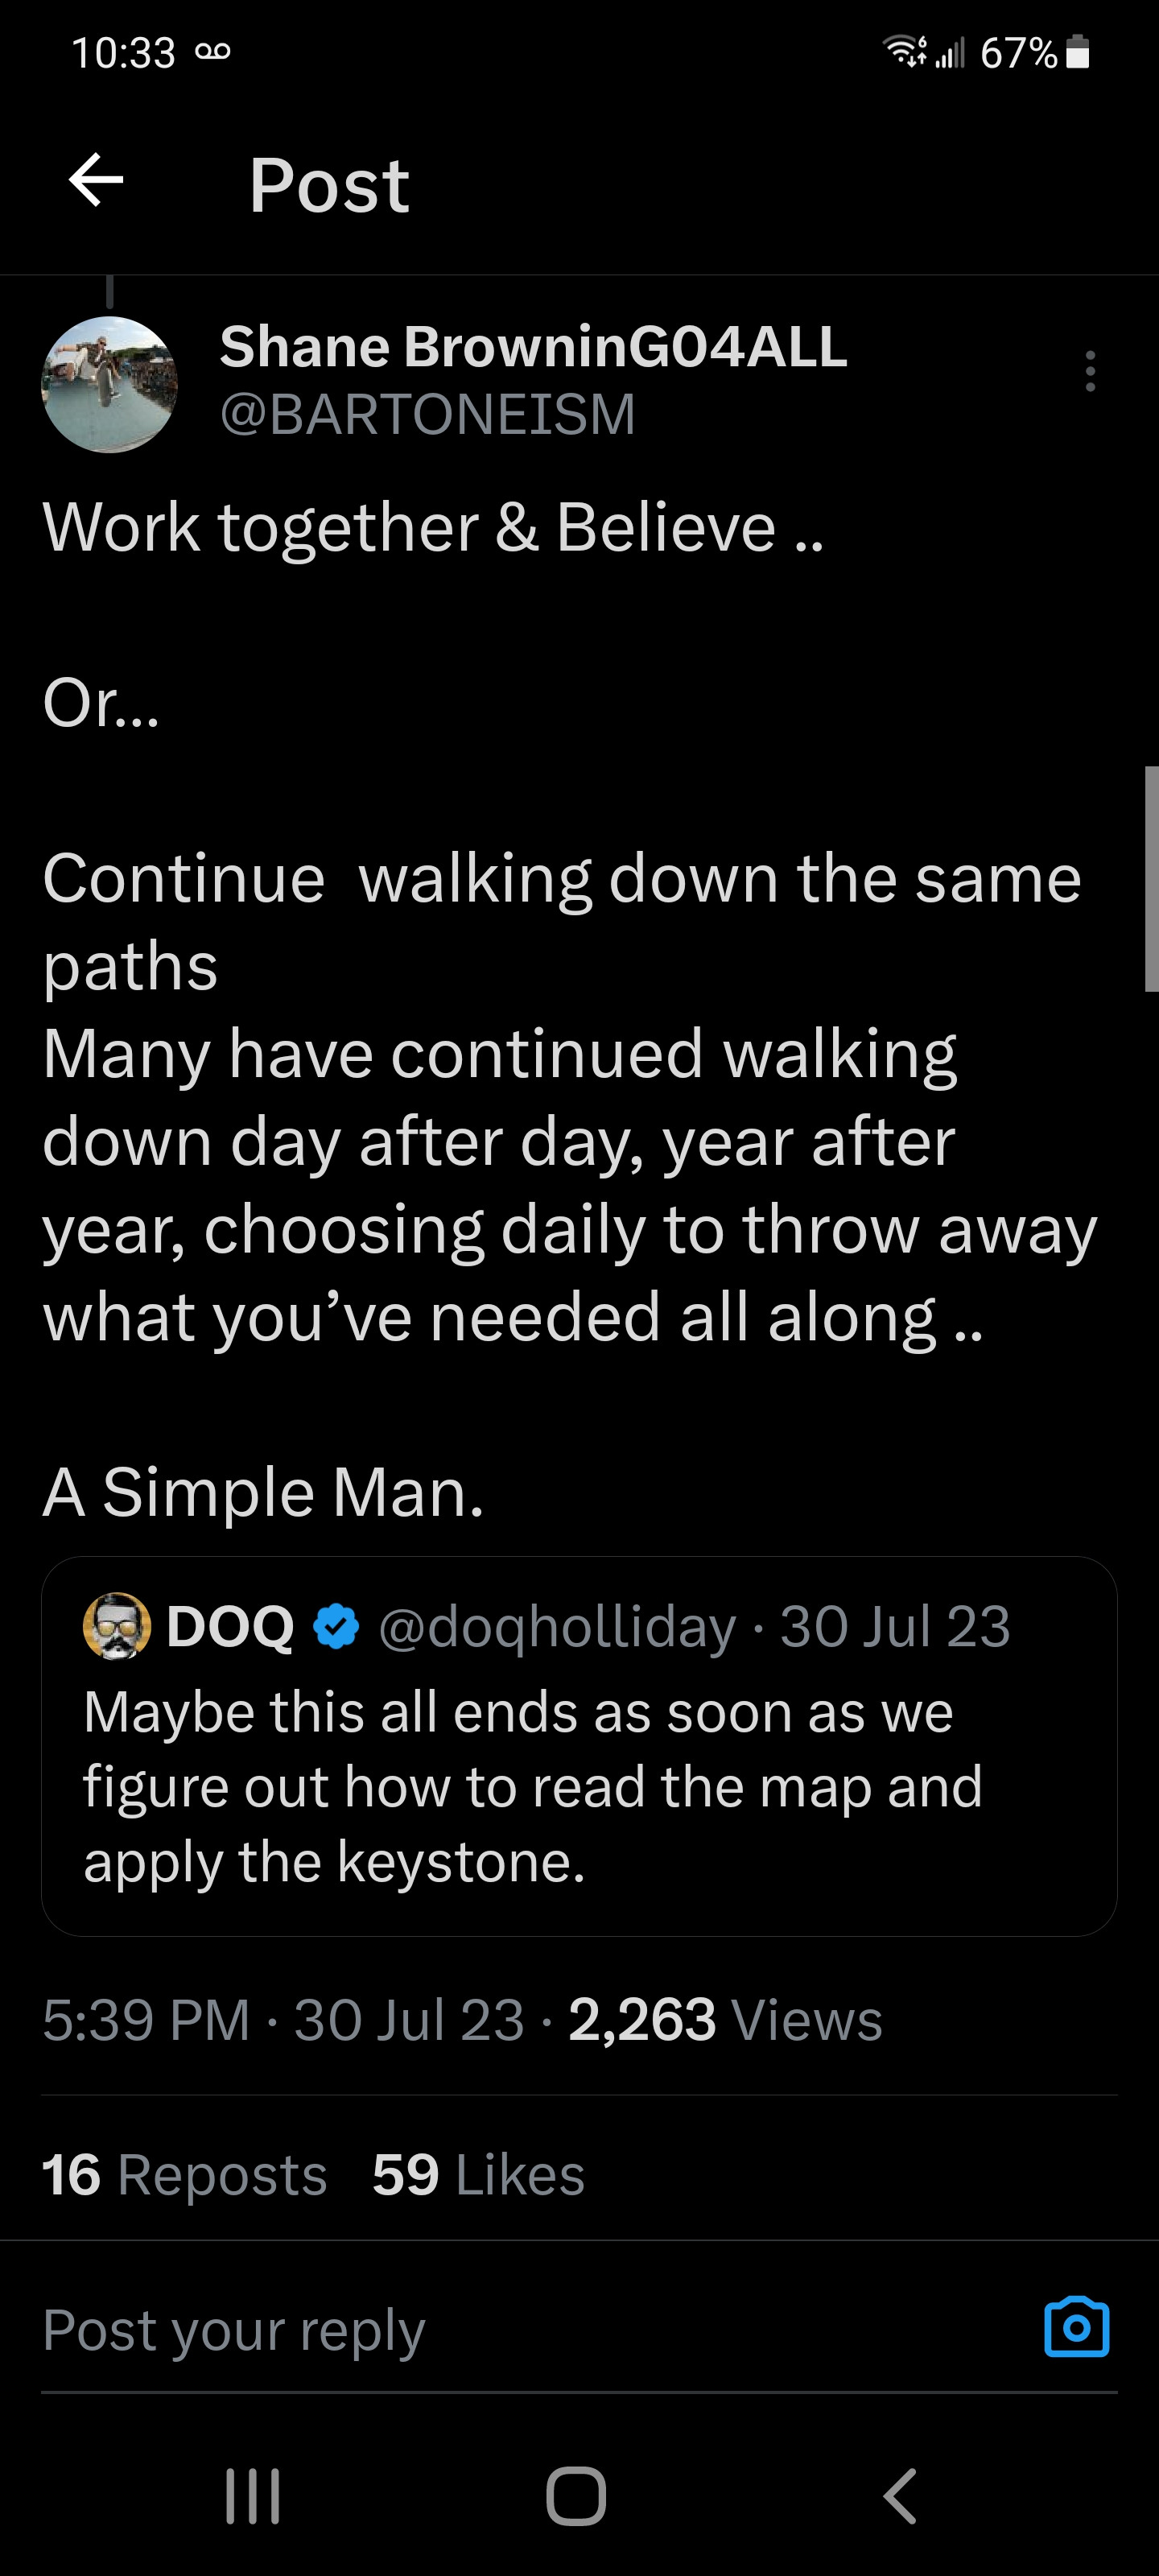Open the three-dot post options menu
This screenshot has height=2576, width=1159.
coord(1089,371)
